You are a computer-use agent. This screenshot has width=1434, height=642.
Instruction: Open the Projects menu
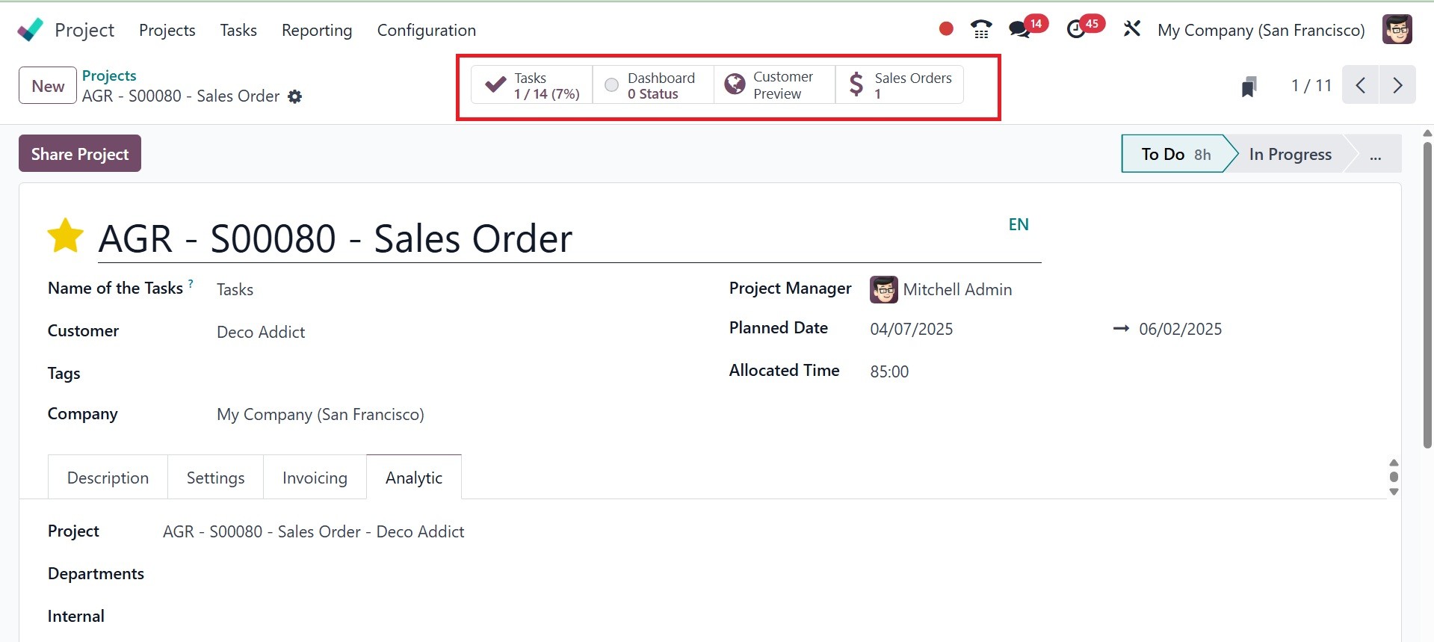coord(167,30)
